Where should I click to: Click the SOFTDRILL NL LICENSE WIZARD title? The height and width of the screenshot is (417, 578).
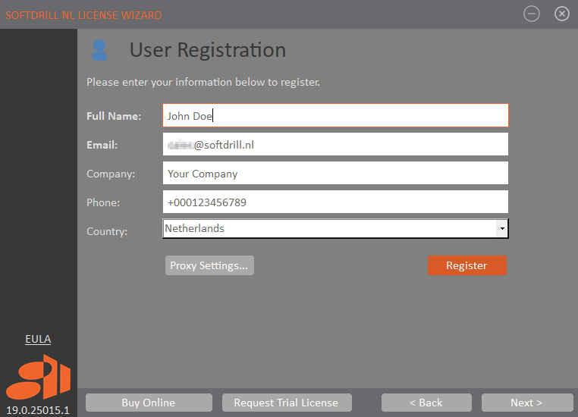click(83, 15)
